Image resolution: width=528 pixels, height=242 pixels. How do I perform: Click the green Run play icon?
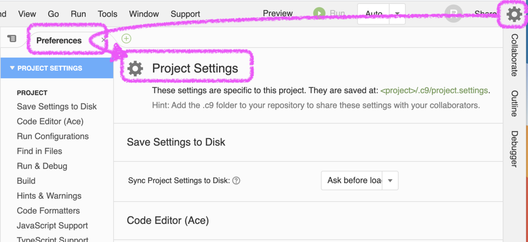[x=319, y=14]
